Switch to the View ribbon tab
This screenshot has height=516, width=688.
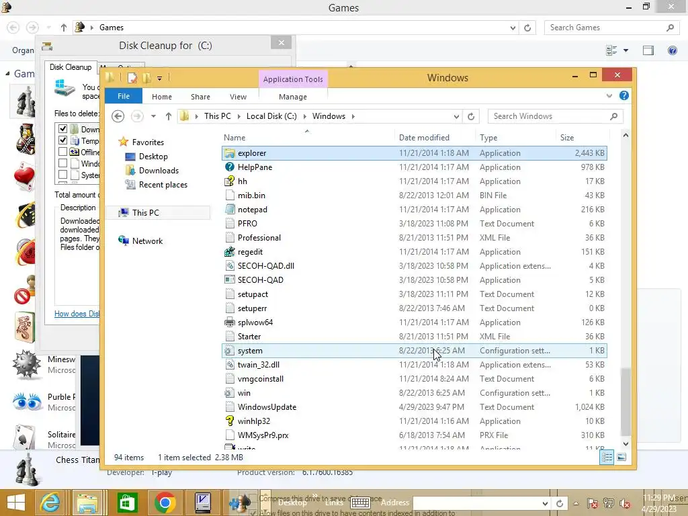click(x=239, y=97)
